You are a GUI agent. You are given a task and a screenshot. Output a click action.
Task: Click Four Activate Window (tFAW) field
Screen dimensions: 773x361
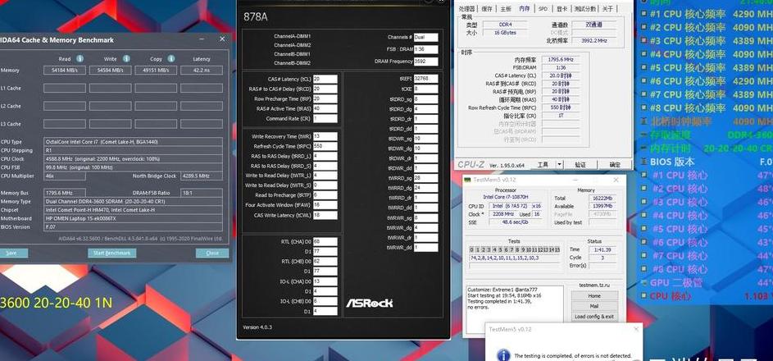coord(325,205)
